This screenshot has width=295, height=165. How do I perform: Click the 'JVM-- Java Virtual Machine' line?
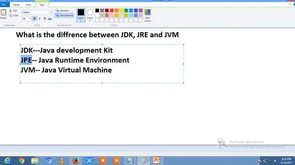(66, 70)
